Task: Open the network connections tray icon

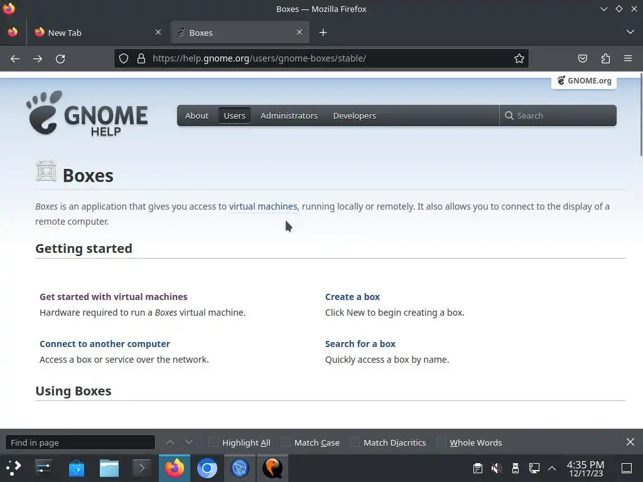Action: click(534, 468)
